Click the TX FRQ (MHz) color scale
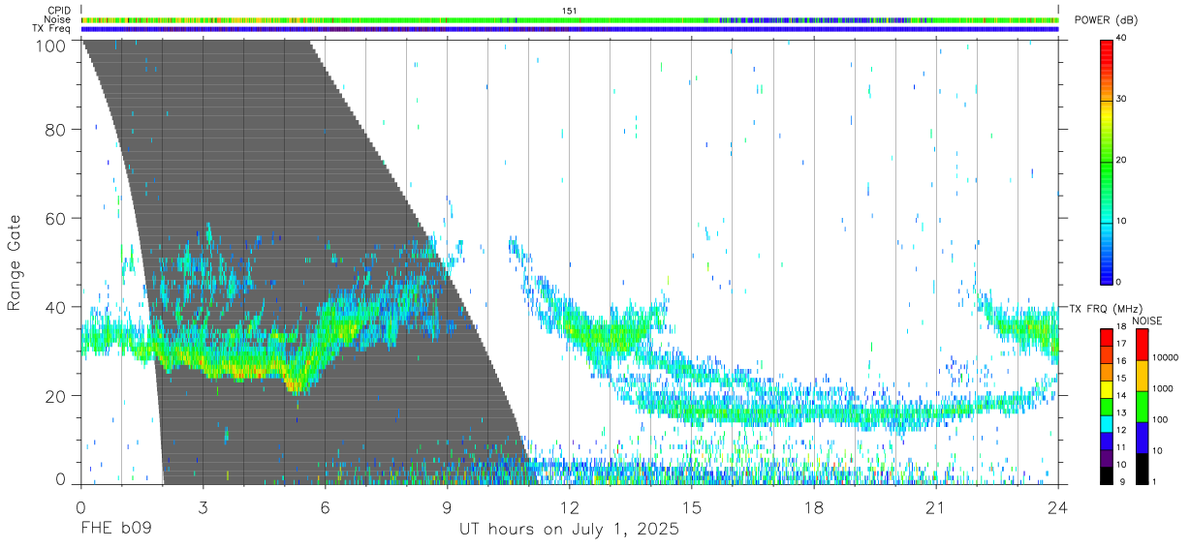The height and width of the screenshot is (549, 1190). click(1107, 406)
